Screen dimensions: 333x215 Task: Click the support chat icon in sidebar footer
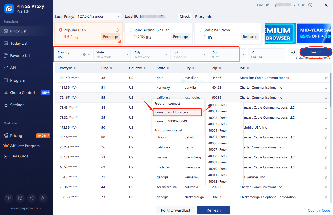43,198
